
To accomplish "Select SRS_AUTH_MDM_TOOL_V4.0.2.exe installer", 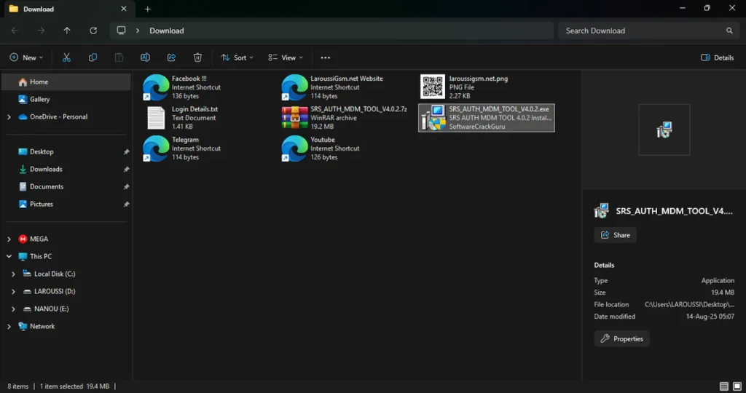I will click(x=486, y=118).
